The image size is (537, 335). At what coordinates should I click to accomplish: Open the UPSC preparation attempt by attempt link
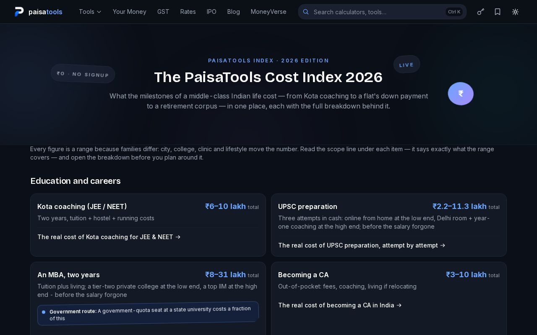pyautogui.click(x=362, y=245)
